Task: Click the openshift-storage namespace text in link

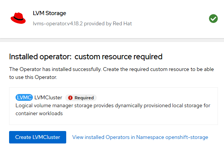Action: coord(187,137)
